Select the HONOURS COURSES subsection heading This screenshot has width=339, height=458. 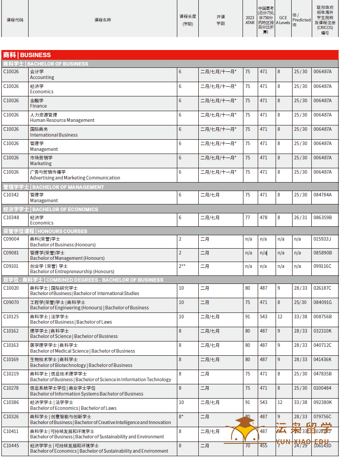[170, 231]
